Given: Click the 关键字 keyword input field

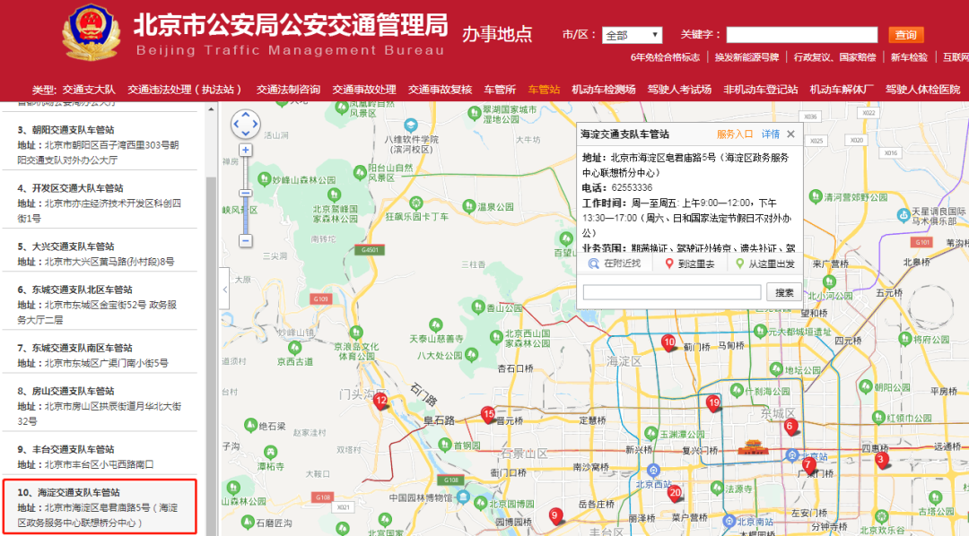Looking at the screenshot, I should pos(801,35).
